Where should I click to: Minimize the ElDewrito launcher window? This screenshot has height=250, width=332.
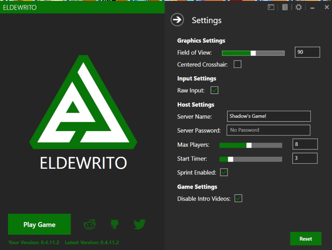pyautogui.click(x=312, y=8)
